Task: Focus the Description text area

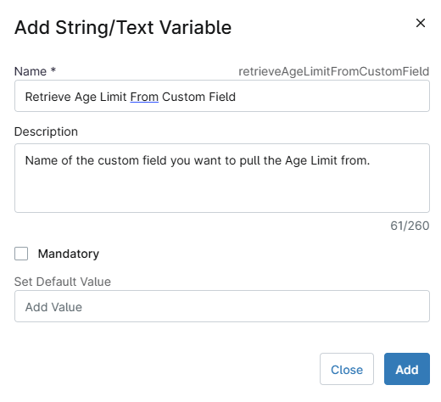Action: (222, 178)
